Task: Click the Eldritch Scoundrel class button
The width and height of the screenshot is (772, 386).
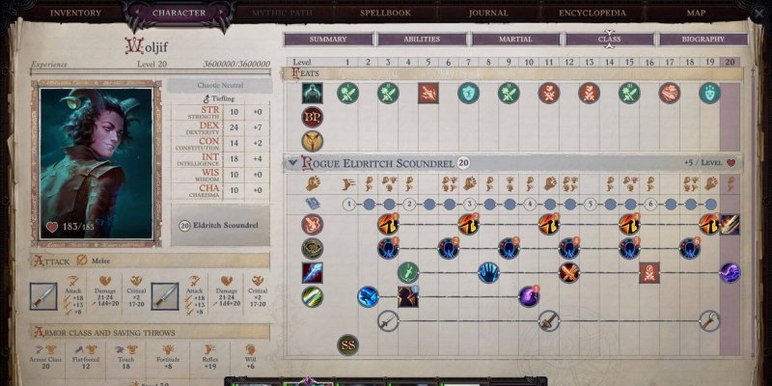Action: 221,226
